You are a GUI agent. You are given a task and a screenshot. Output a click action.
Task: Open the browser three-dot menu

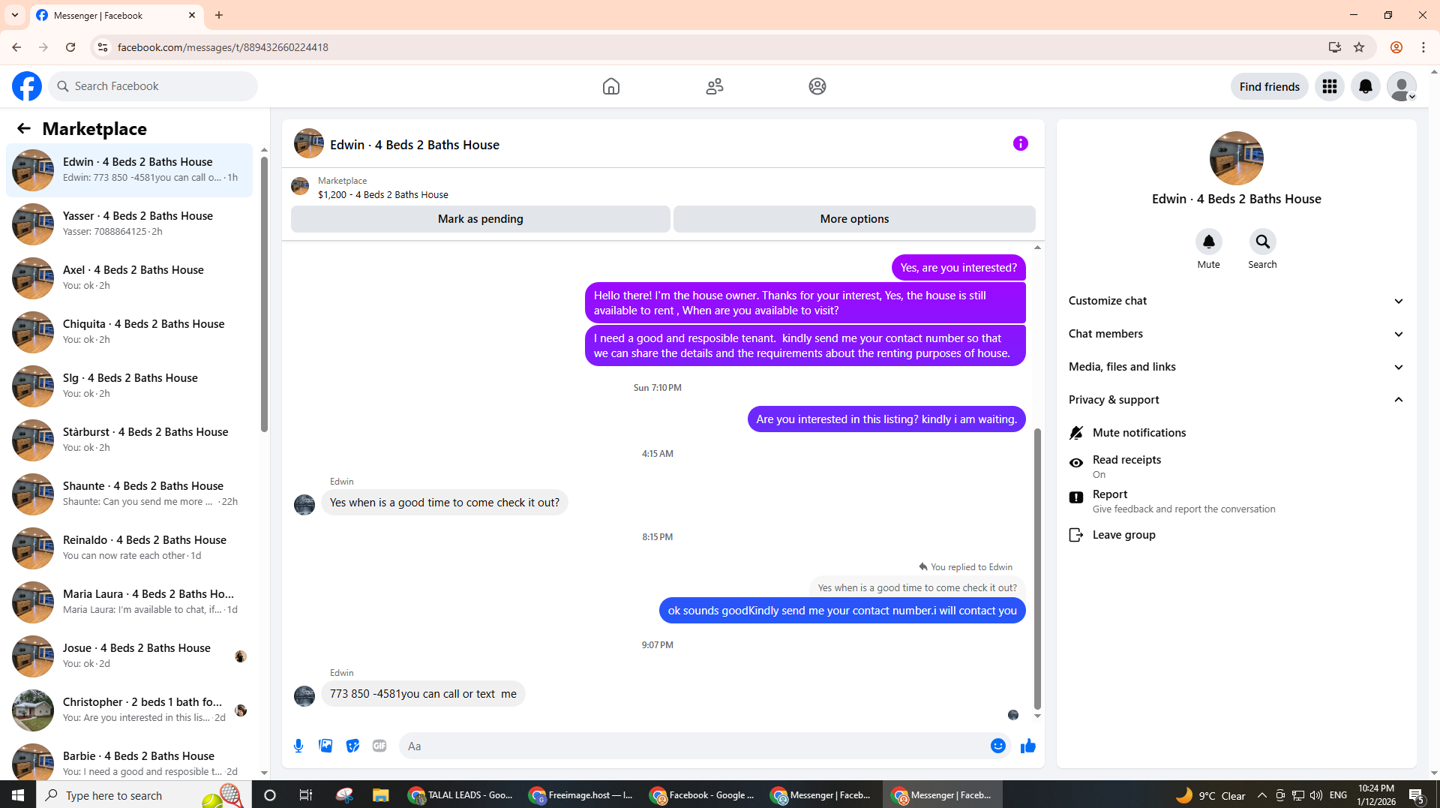coord(1423,47)
